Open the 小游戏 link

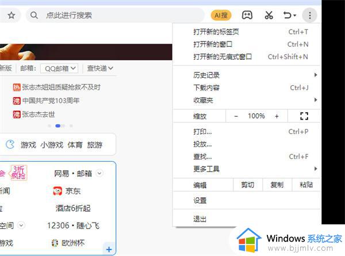[52, 145]
